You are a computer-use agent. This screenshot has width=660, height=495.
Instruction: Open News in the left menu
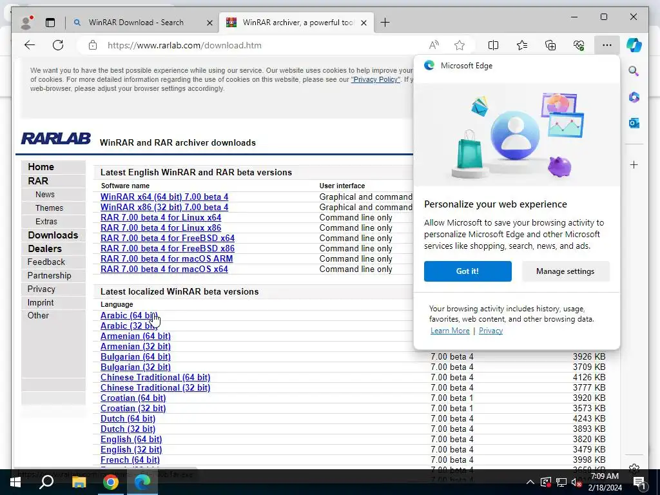click(45, 195)
